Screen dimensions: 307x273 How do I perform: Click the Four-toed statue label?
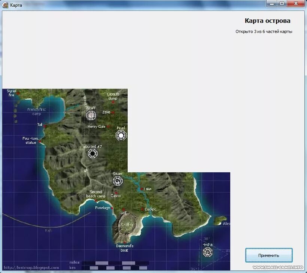pyautogui.click(x=31, y=140)
